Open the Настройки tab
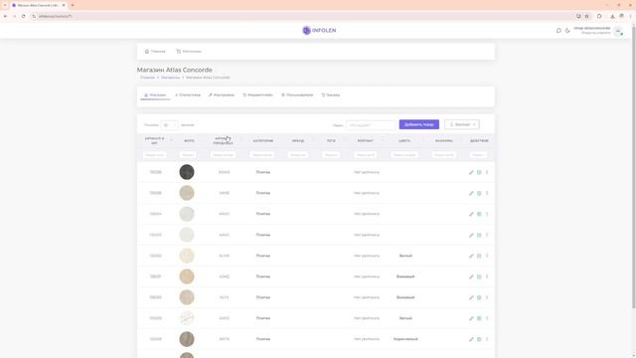The height and width of the screenshot is (358, 636). tap(222, 95)
